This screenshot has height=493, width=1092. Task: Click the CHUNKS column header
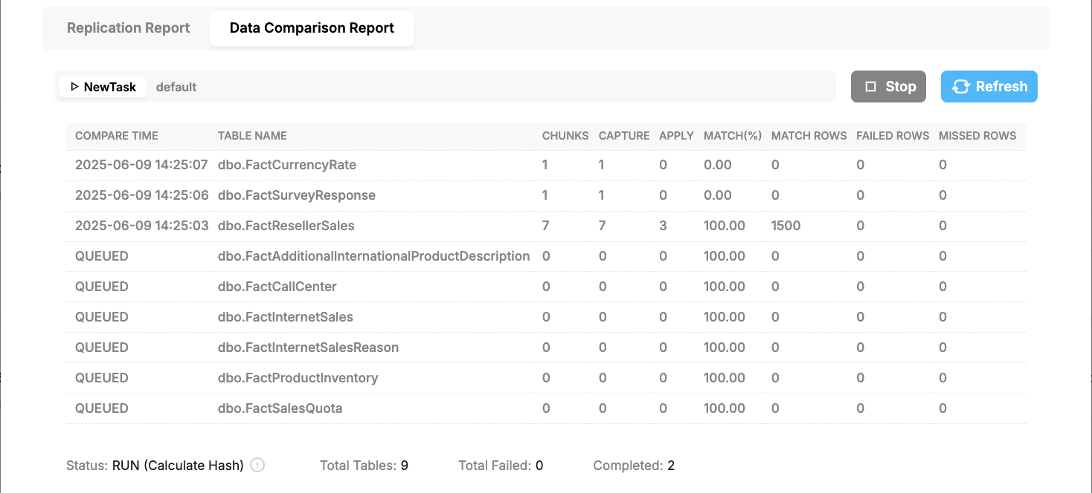point(565,136)
